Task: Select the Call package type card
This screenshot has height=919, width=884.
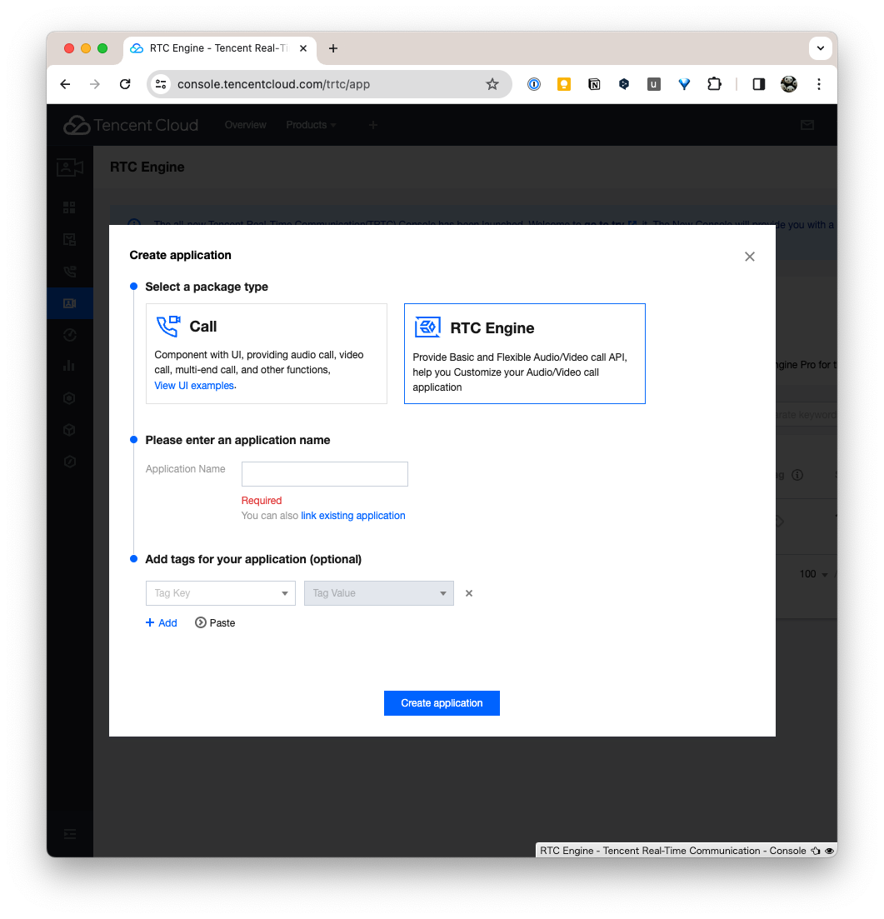Action: click(x=266, y=353)
